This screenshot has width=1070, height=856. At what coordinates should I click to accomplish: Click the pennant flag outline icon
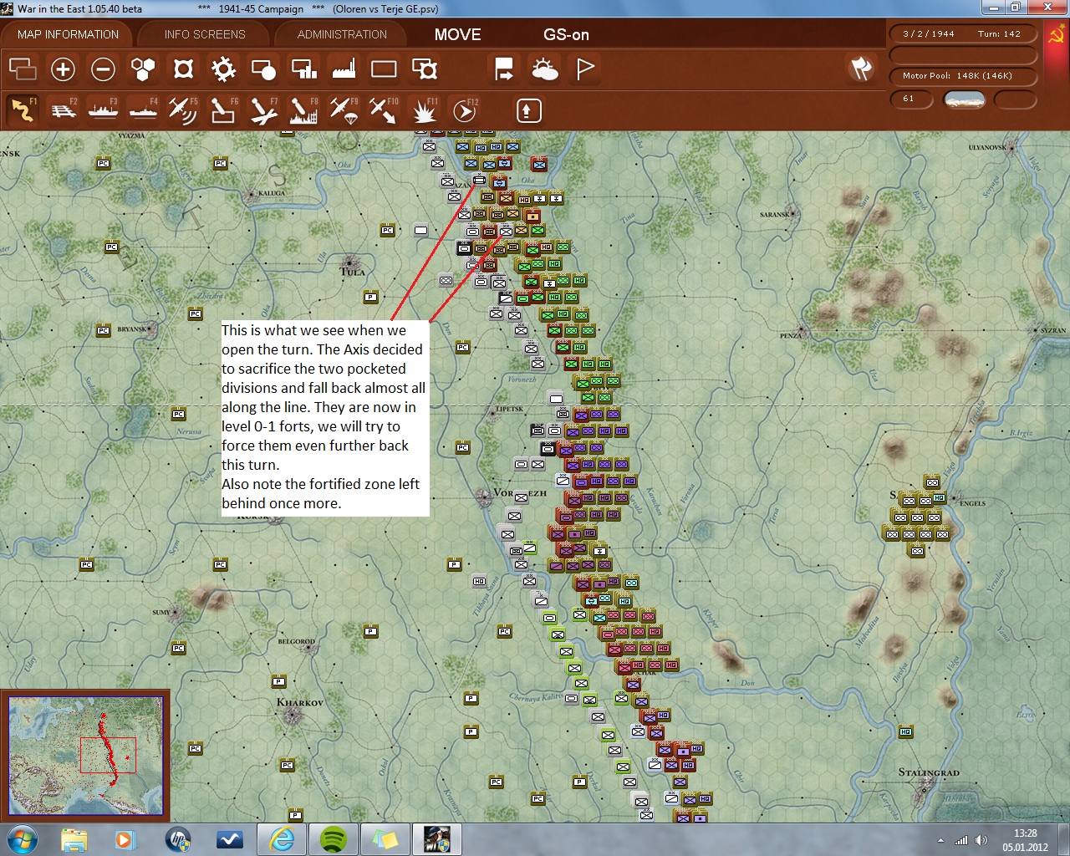(x=585, y=69)
